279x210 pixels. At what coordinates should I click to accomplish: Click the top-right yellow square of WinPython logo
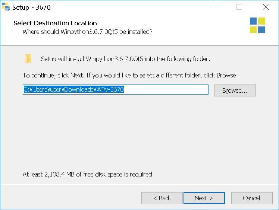[x=261, y=21]
